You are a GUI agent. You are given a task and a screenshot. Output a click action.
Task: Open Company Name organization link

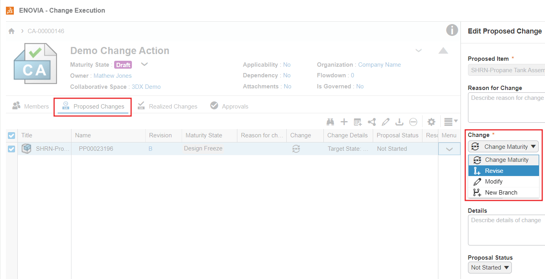click(380, 65)
